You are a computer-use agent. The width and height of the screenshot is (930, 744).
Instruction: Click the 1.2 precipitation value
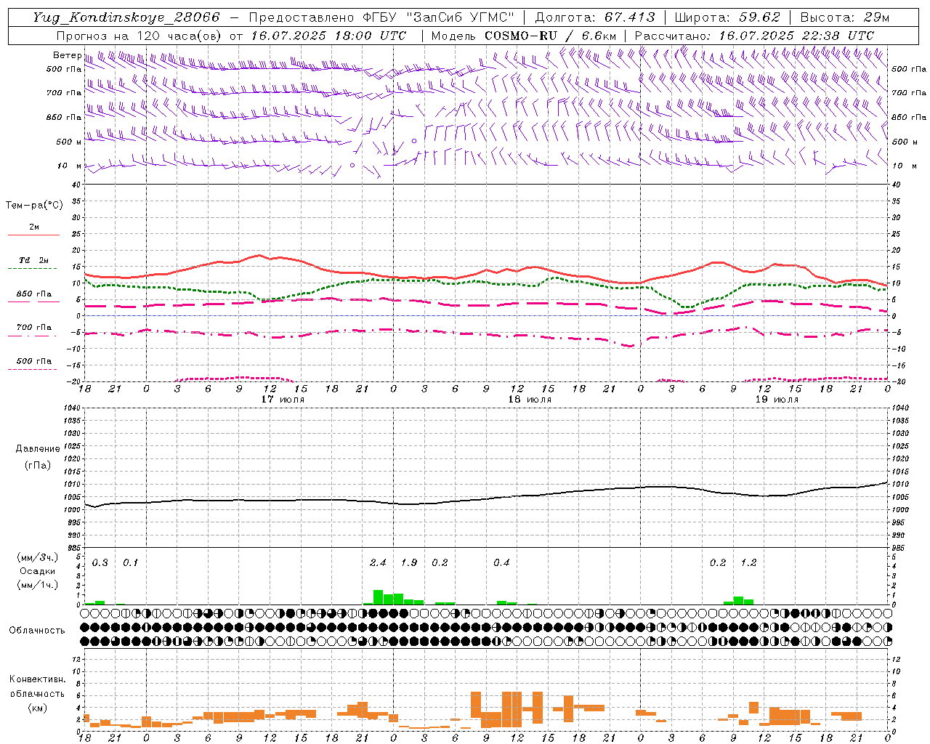coord(748,563)
